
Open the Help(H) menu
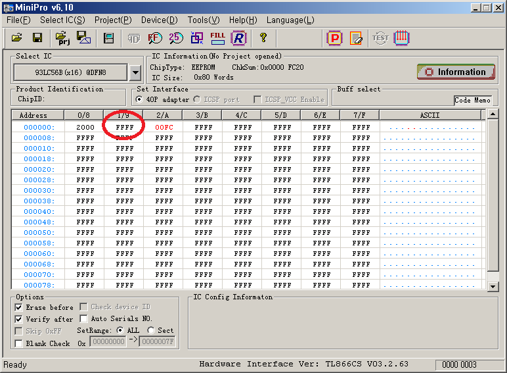[x=243, y=20]
